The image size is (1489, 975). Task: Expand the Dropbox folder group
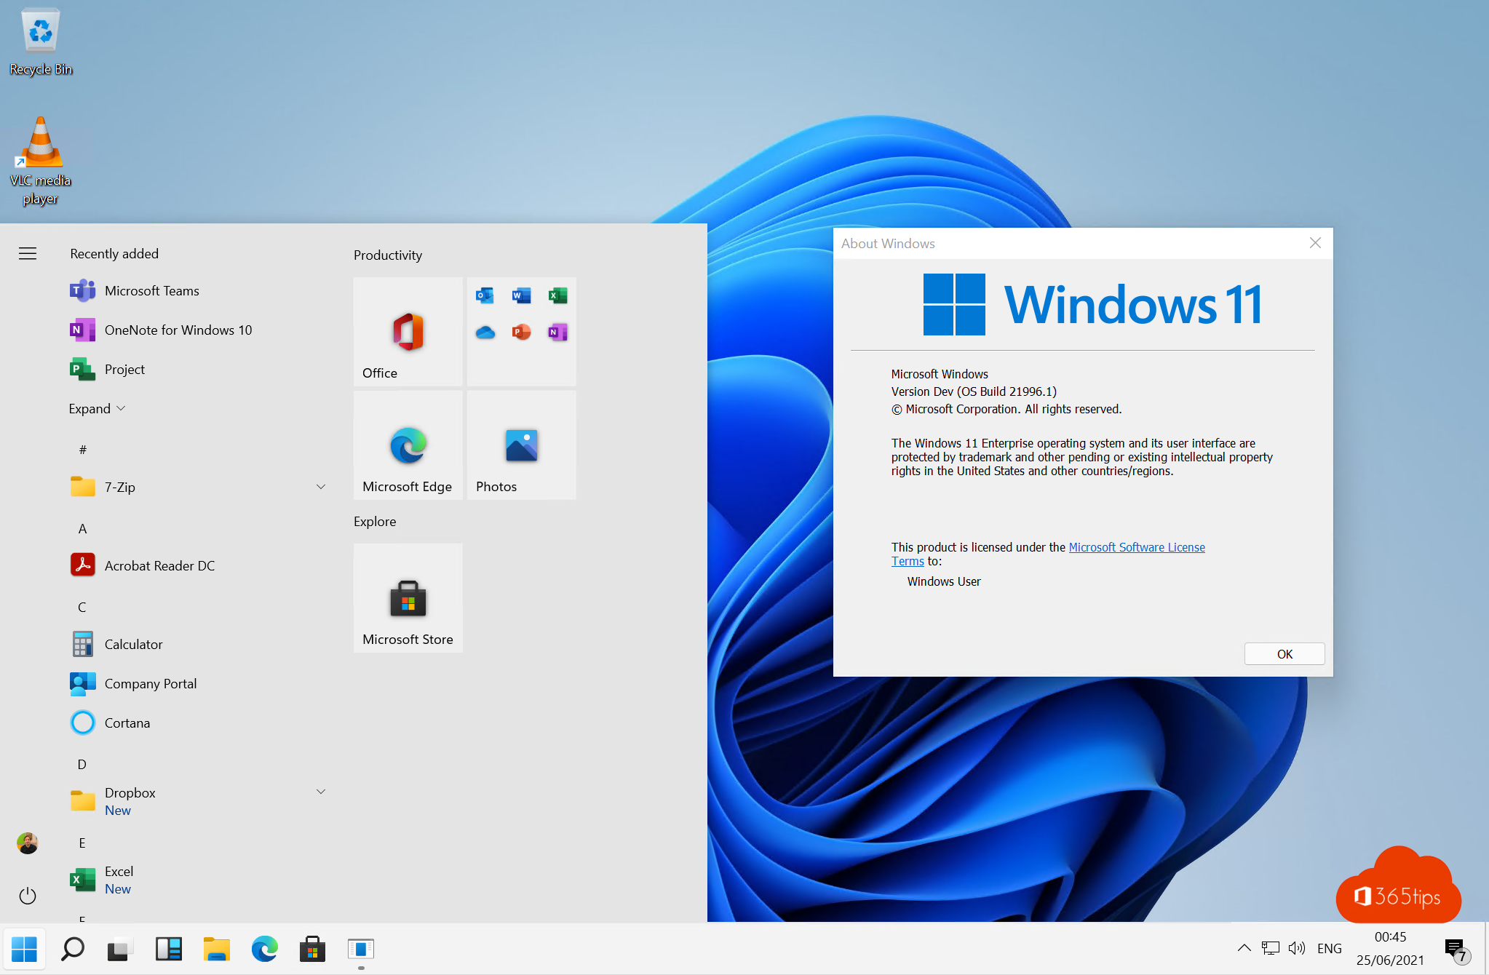click(x=320, y=800)
